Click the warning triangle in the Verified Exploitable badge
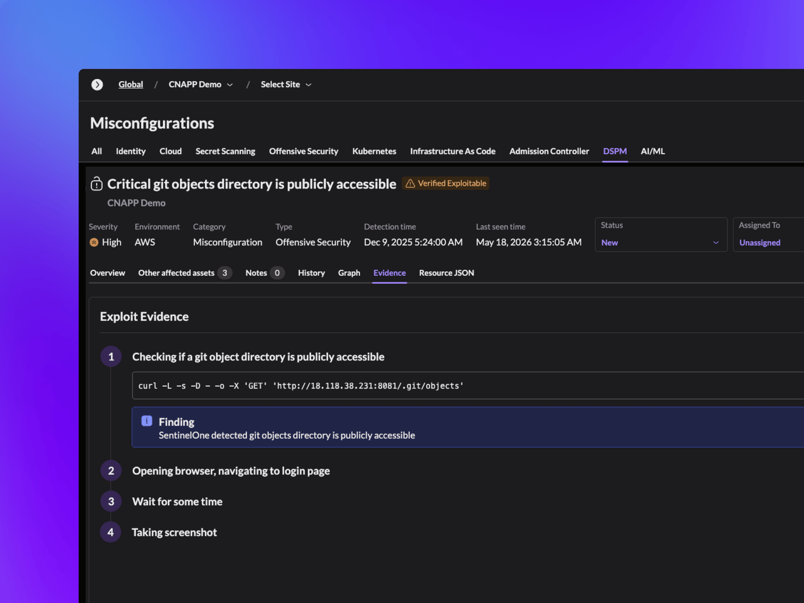Viewport: 804px width, 603px height. pyautogui.click(x=410, y=184)
